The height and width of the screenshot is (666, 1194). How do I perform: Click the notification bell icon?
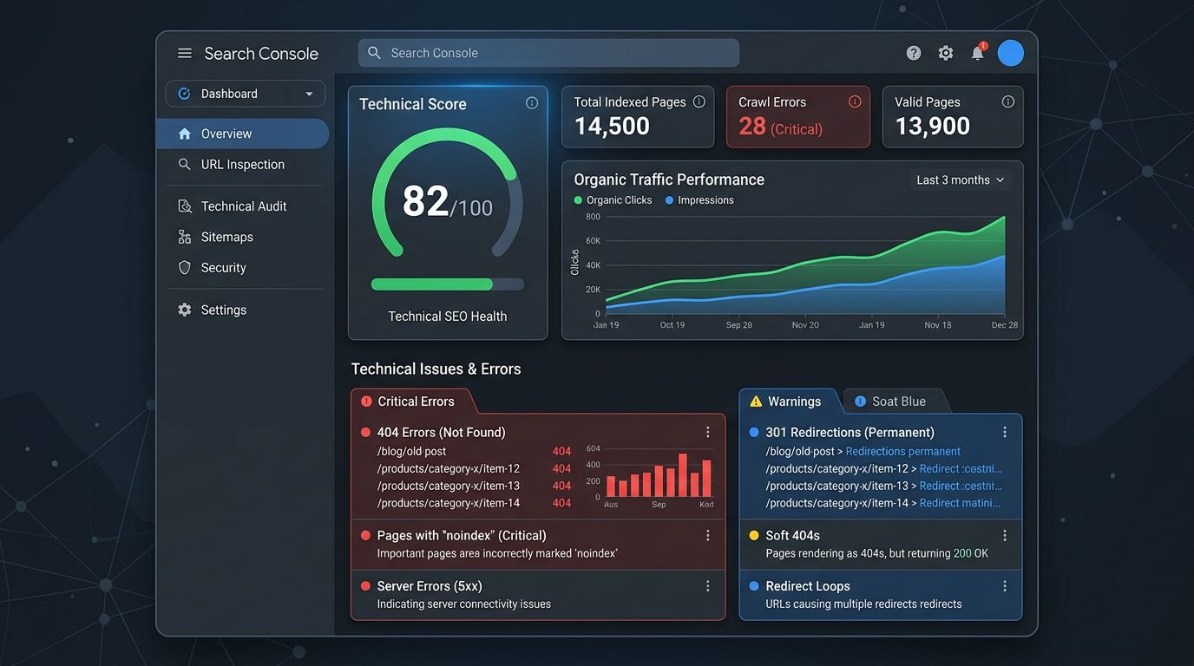[x=976, y=52]
